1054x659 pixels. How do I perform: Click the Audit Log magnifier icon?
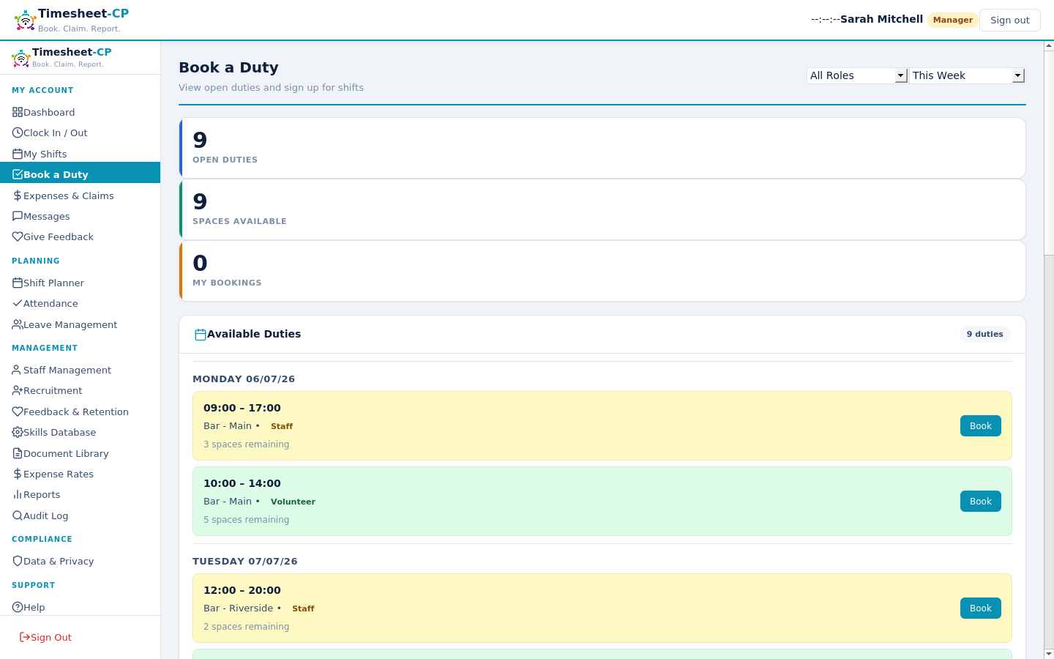point(18,515)
